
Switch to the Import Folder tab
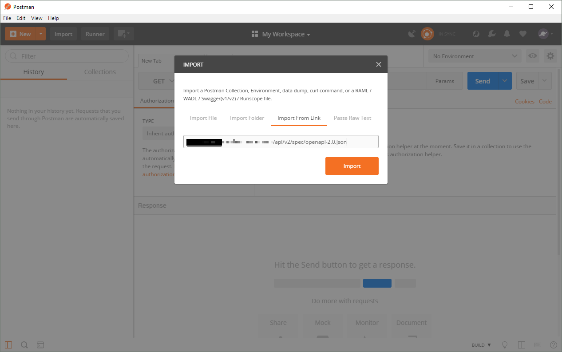click(x=247, y=118)
